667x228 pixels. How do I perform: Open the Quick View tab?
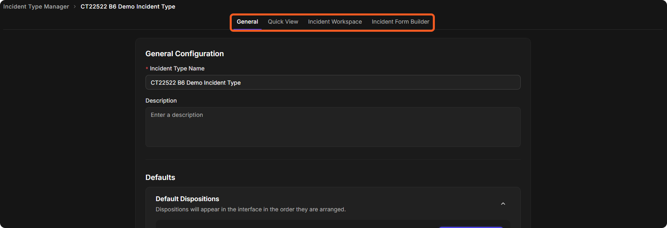point(283,22)
